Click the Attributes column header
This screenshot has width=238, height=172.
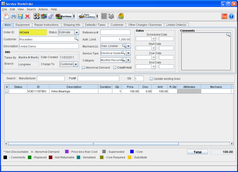pyautogui.click(x=189, y=87)
